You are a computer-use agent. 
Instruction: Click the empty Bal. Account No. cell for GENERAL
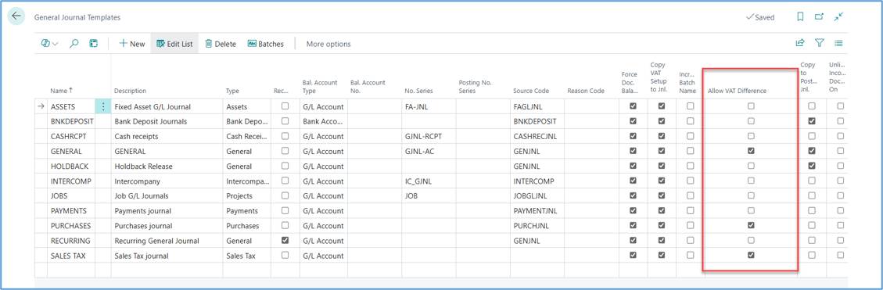(x=374, y=151)
